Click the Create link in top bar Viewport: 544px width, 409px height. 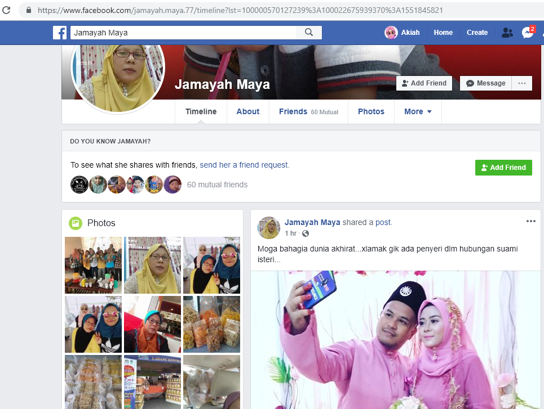(x=477, y=33)
